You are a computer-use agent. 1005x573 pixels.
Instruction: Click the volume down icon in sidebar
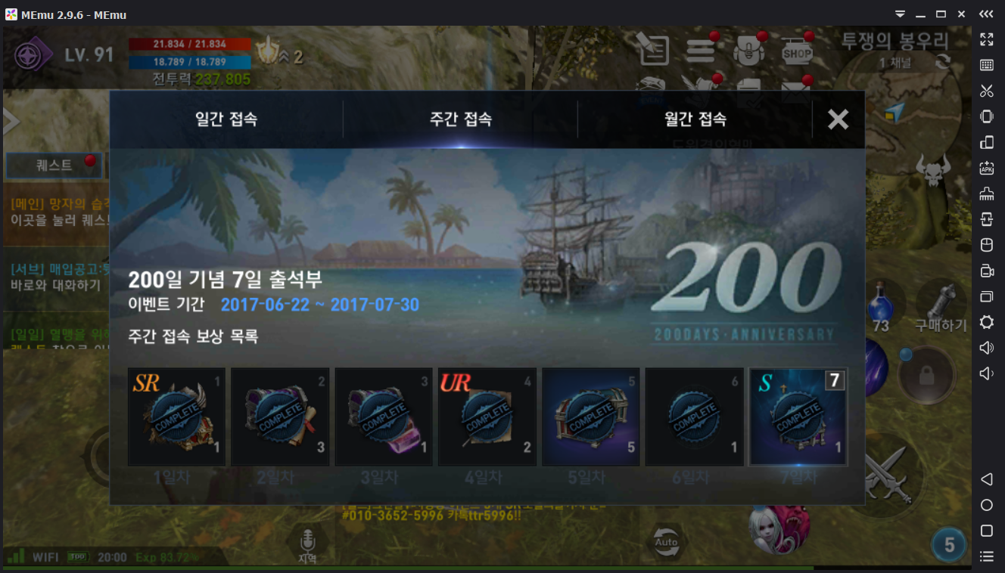coord(986,373)
